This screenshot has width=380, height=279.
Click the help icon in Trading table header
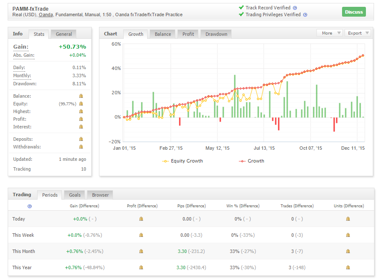click(x=29, y=206)
